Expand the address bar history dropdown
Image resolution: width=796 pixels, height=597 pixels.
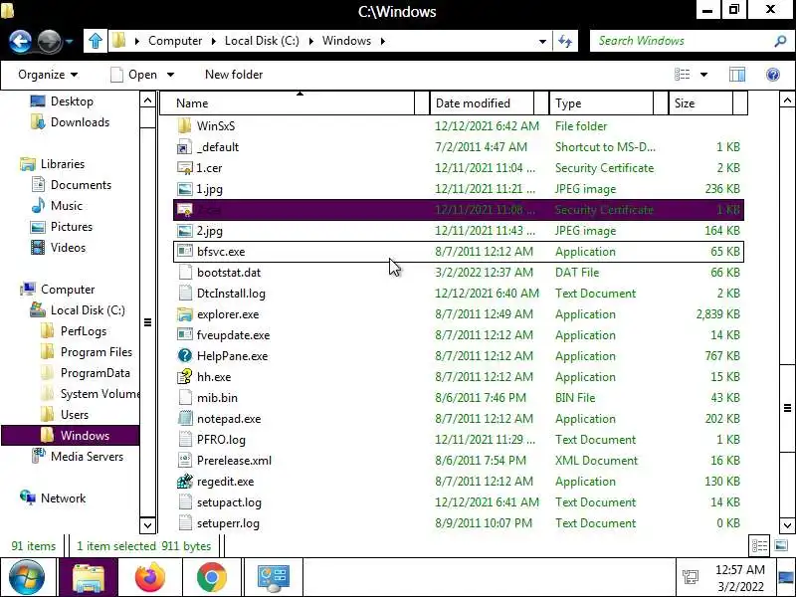[x=542, y=41]
